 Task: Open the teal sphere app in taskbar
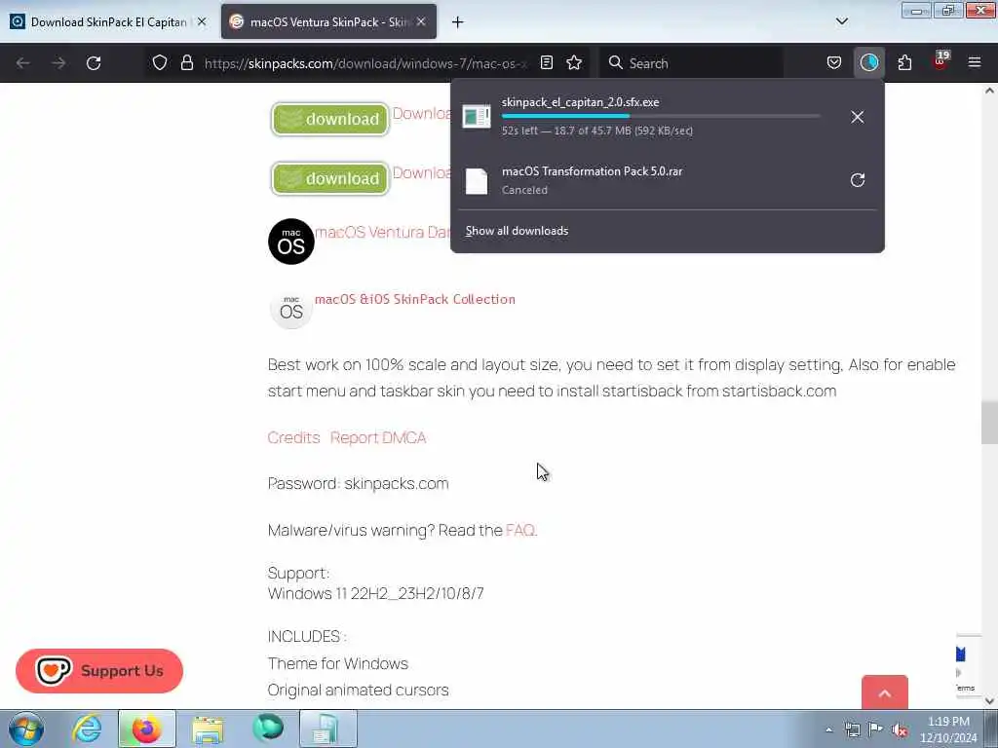[268, 729]
